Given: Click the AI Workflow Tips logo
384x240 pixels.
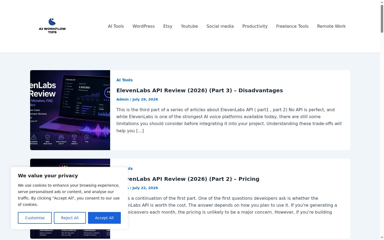Looking at the screenshot, I should pyautogui.click(x=52, y=26).
